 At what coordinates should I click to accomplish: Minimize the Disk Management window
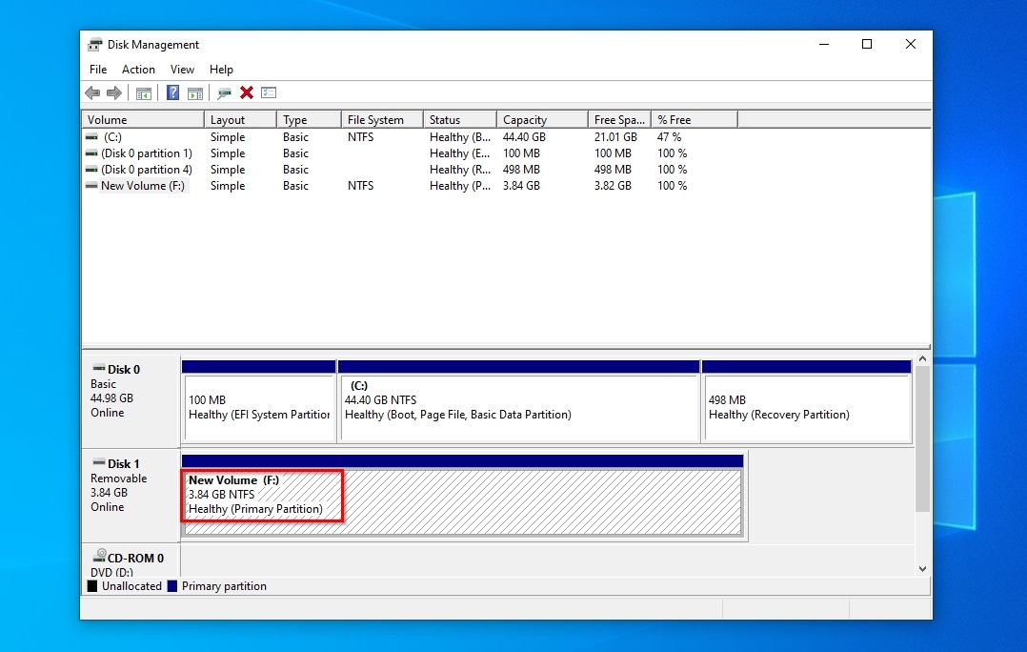coord(824,44)
